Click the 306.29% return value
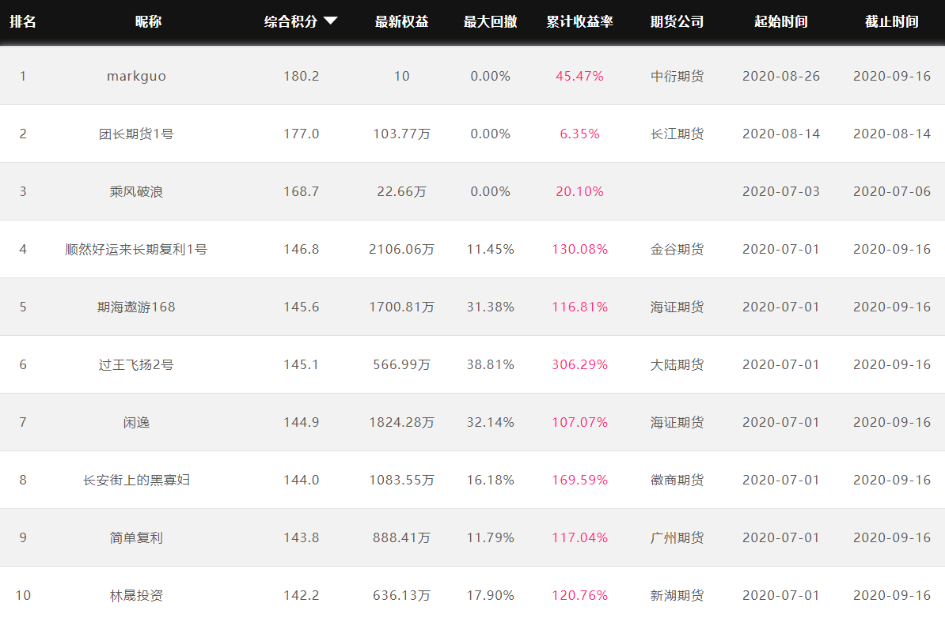The width and height of the screenshot is (945, 622). click(x=580, y=364)
